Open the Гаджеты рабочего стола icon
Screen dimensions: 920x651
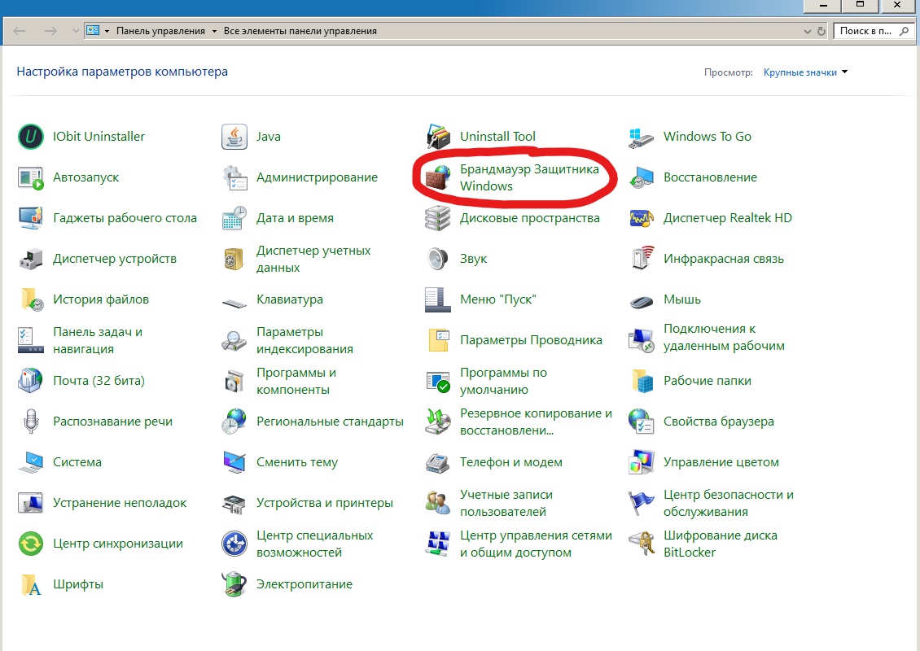(30, 218)
